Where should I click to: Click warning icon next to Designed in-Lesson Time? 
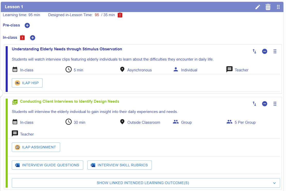coord(120,15)
